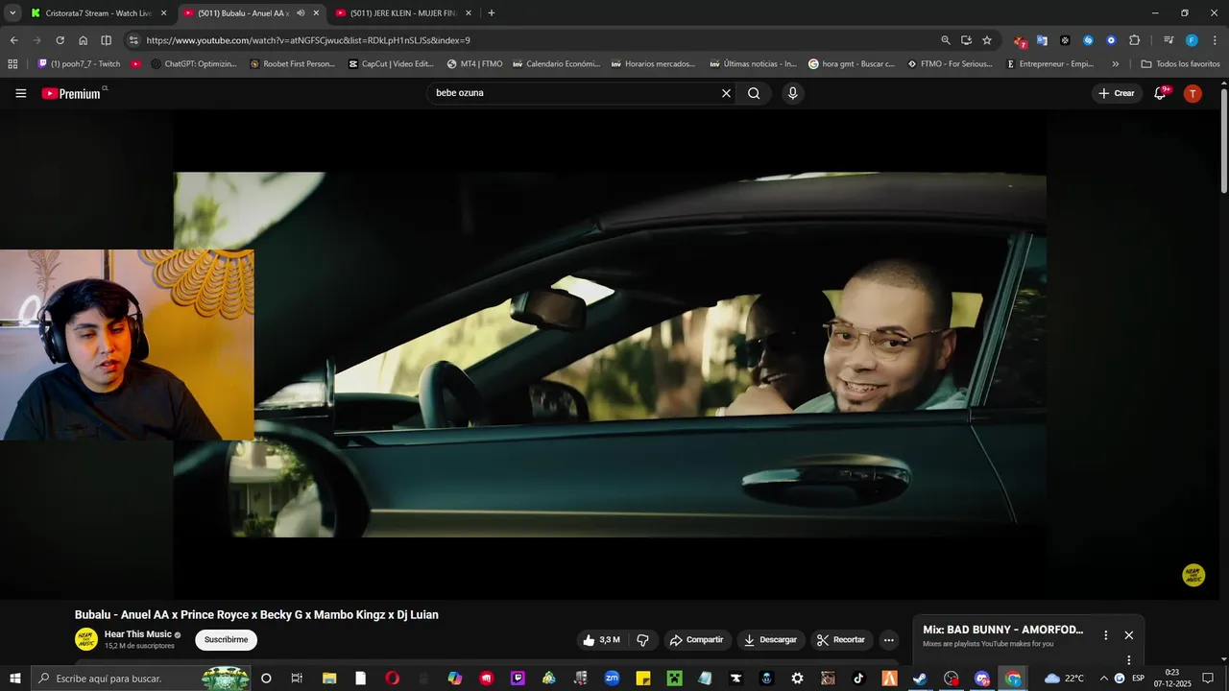This screenshot has height=691, width=1229.
Task: Click the Hear This Music video watermark
Action: click(x=1193, y=575)
